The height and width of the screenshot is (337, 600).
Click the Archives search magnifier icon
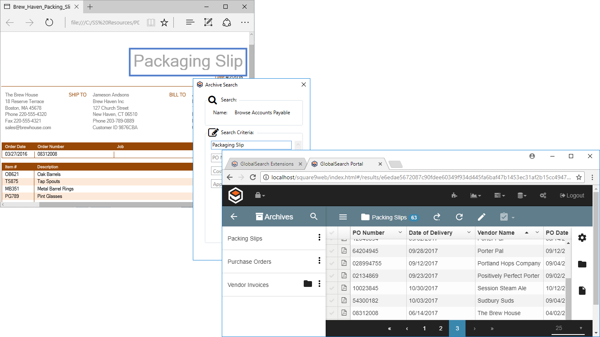tap(314, 217)
